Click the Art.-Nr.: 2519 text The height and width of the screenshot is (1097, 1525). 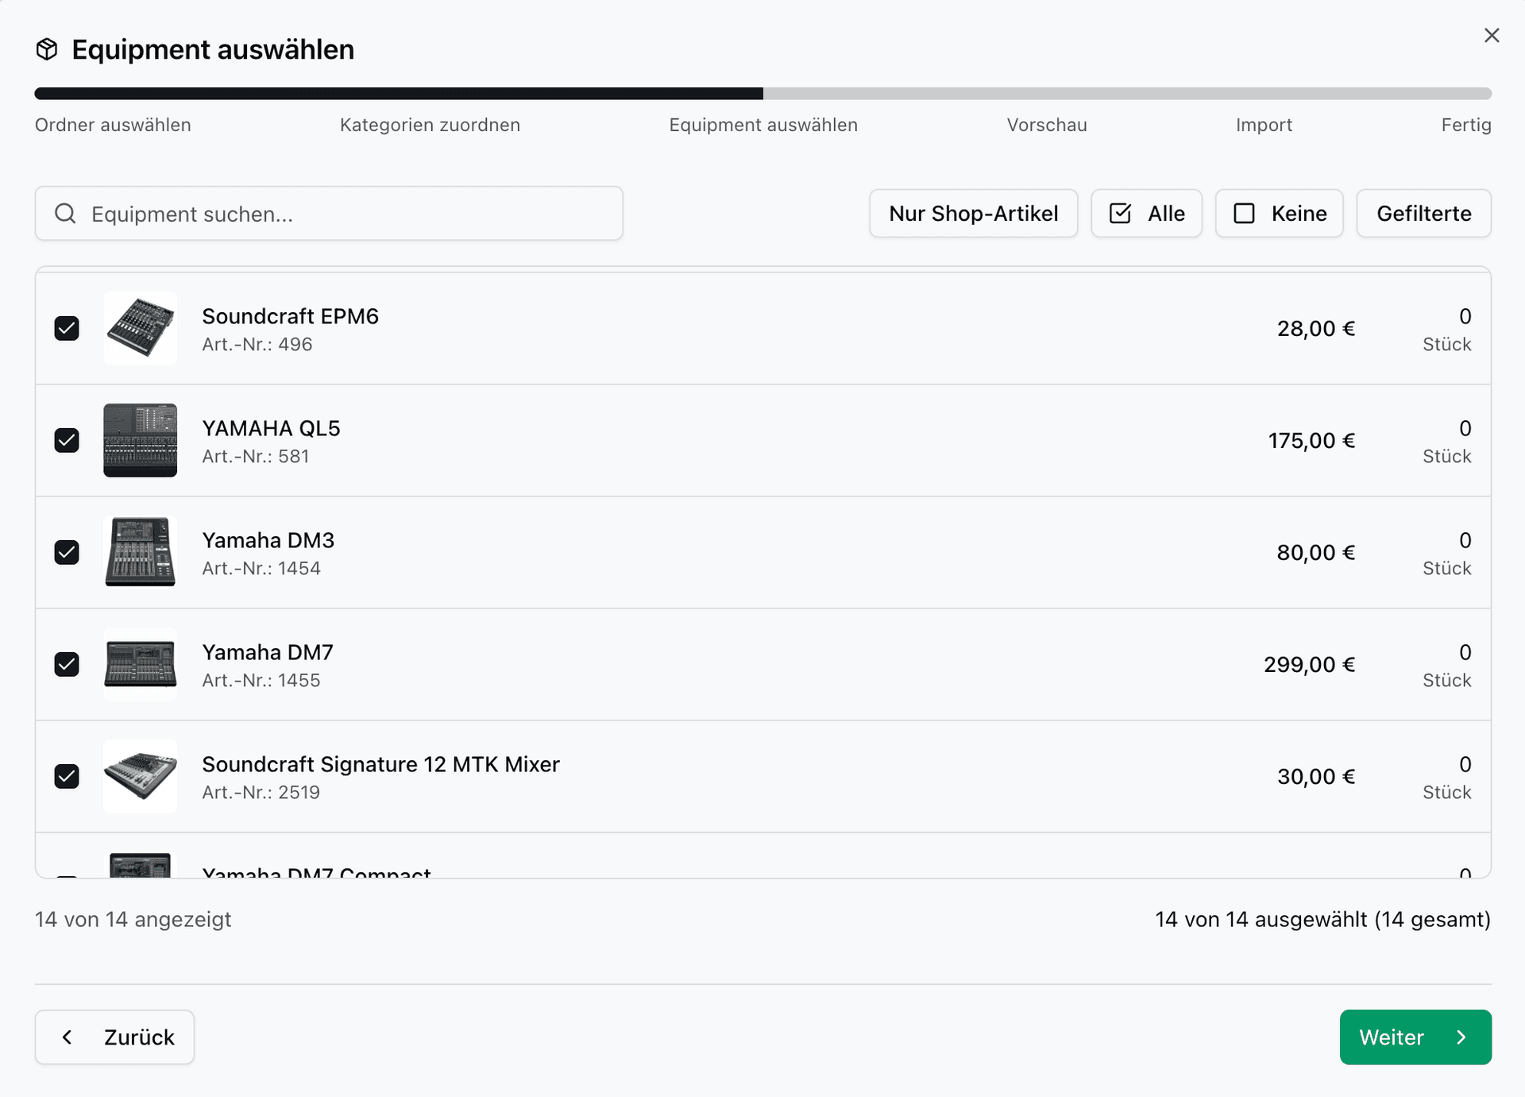tap(261, 792)
